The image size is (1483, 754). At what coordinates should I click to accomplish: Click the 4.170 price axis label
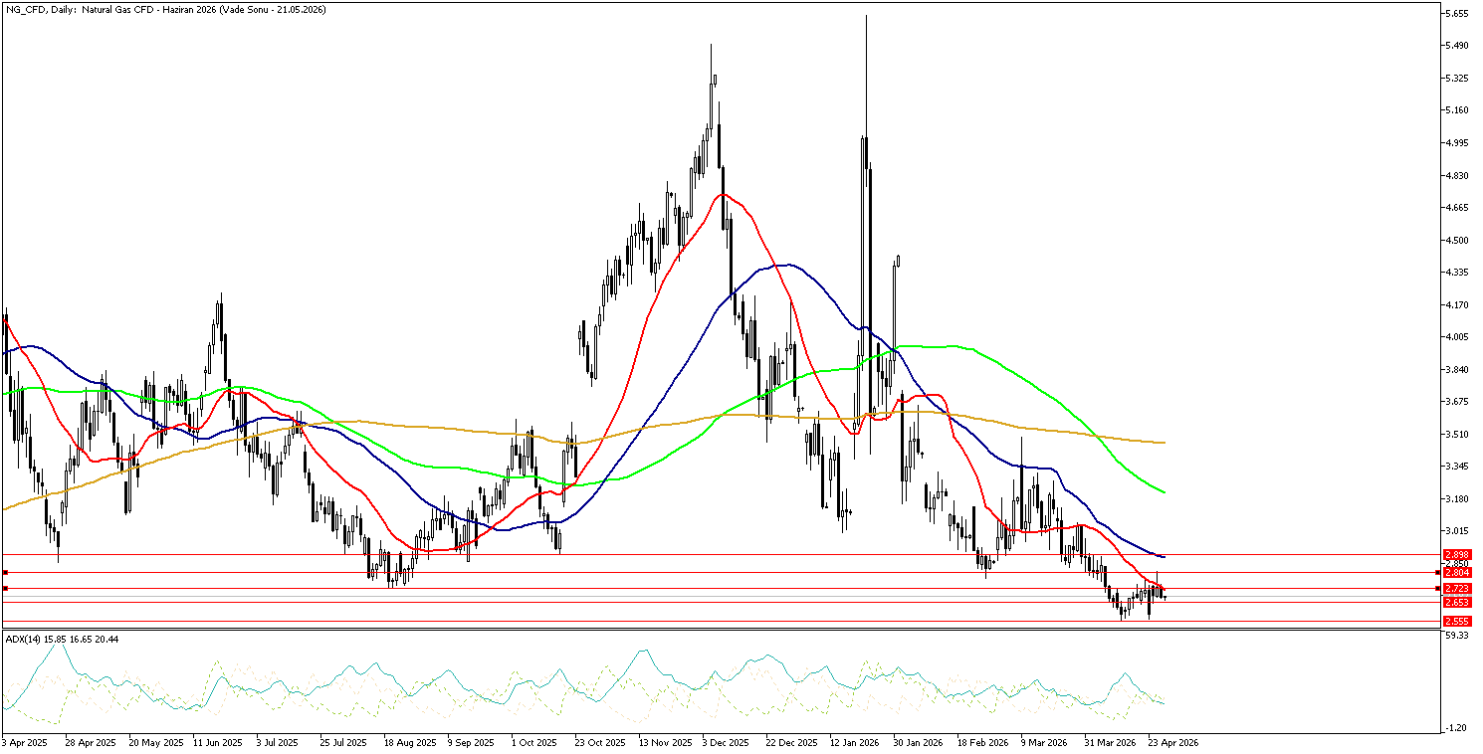tap(1457, 304)
